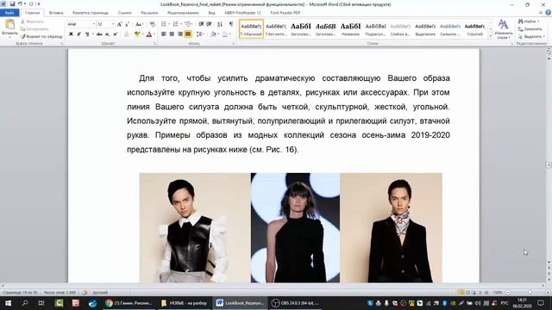Click the Найти (Find) button
The image size is (552, 310).
pos(529,22)
